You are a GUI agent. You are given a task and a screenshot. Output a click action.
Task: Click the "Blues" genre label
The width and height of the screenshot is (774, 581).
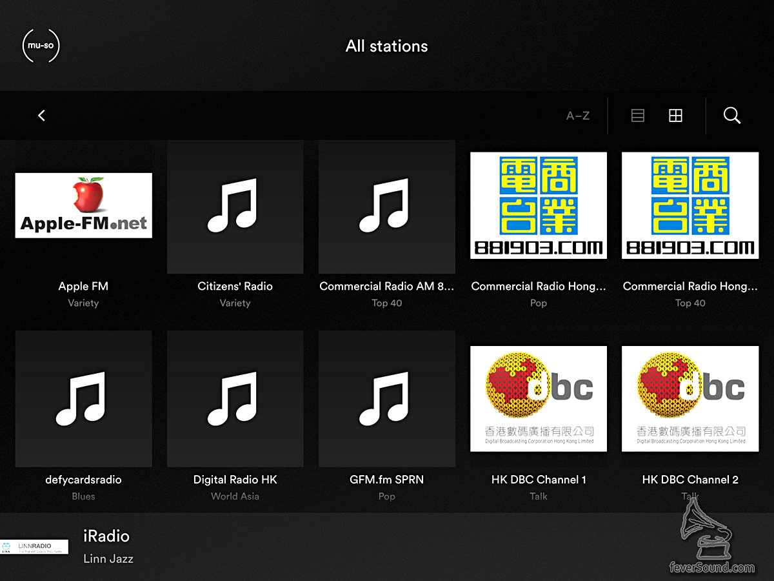pos(83,496)
